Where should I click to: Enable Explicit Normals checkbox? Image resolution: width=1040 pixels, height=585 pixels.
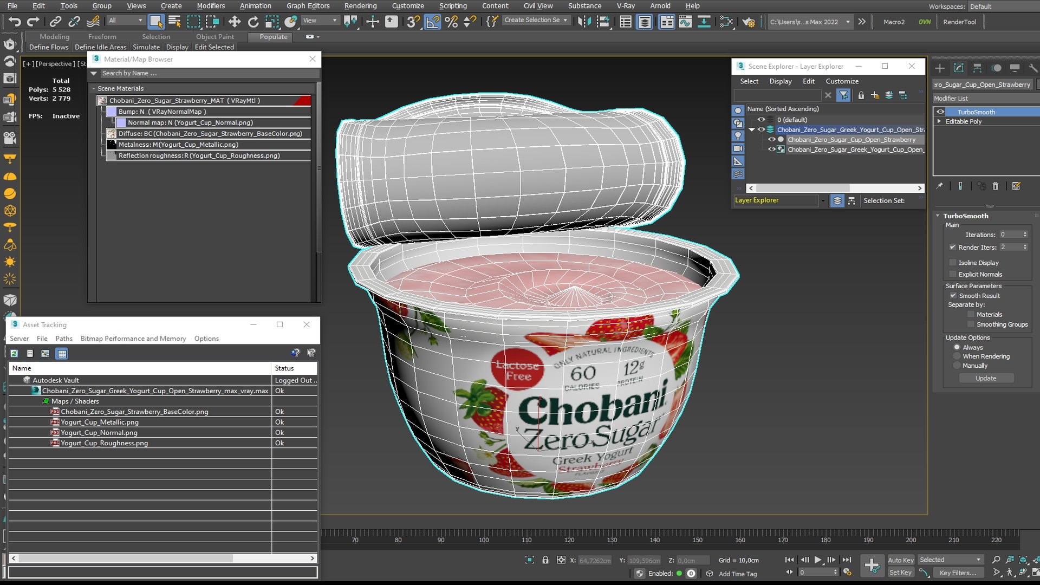[953, 275]
